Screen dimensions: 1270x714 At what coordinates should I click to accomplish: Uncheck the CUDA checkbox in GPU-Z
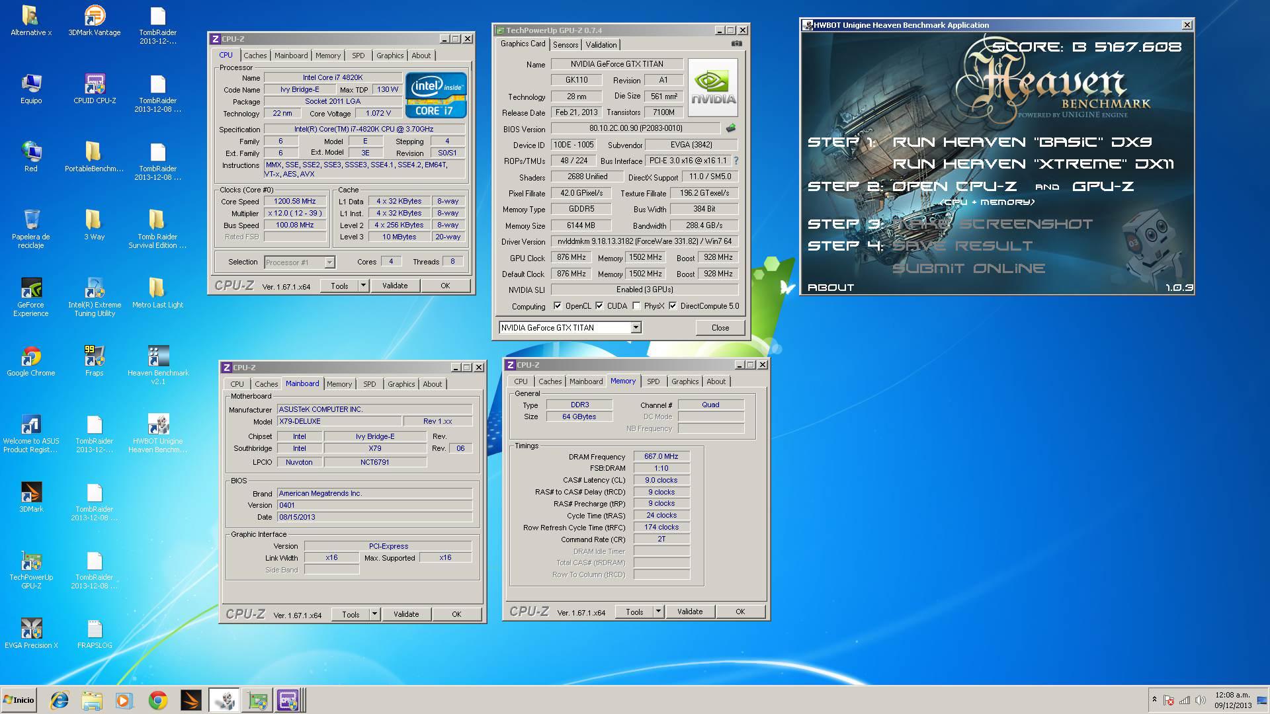(599, 306)
